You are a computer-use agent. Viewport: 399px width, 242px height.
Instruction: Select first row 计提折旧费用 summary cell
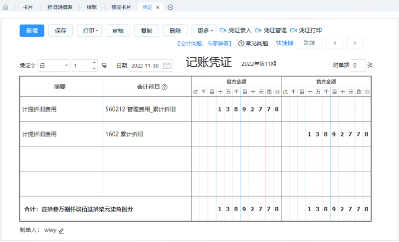tap(61, 109)
